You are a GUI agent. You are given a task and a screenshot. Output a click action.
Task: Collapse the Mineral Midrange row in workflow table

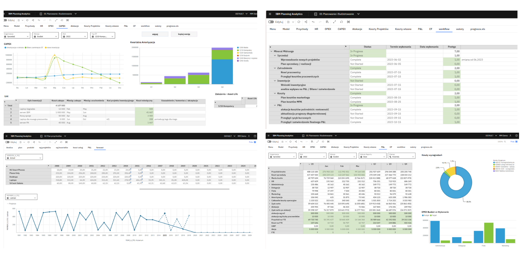click(271, 51)
